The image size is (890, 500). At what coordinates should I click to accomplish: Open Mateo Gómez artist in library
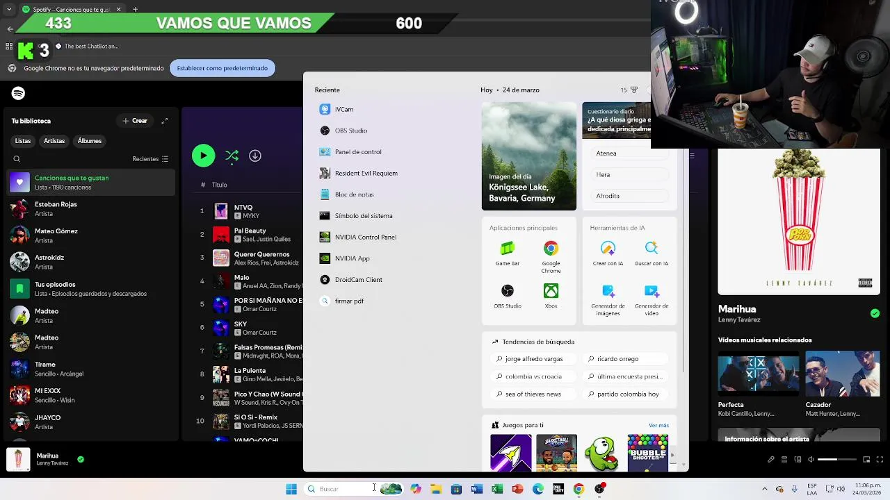tap(92, 235)
